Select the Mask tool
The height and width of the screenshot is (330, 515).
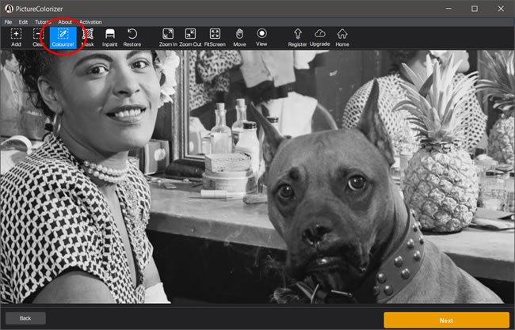coord(87,37)
